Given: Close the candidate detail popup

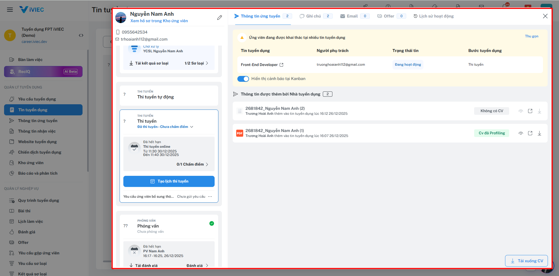Looking at the screenshot, I should [x=545, y=16].
